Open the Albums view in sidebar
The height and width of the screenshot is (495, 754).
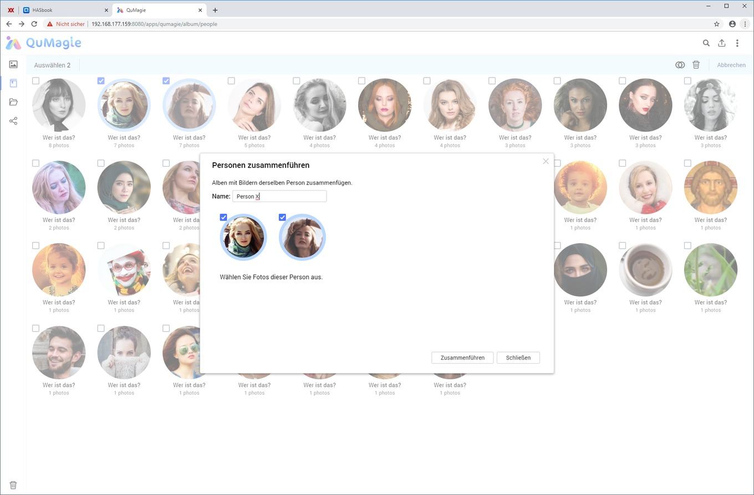pyautogui.click(x=13, y=83)
